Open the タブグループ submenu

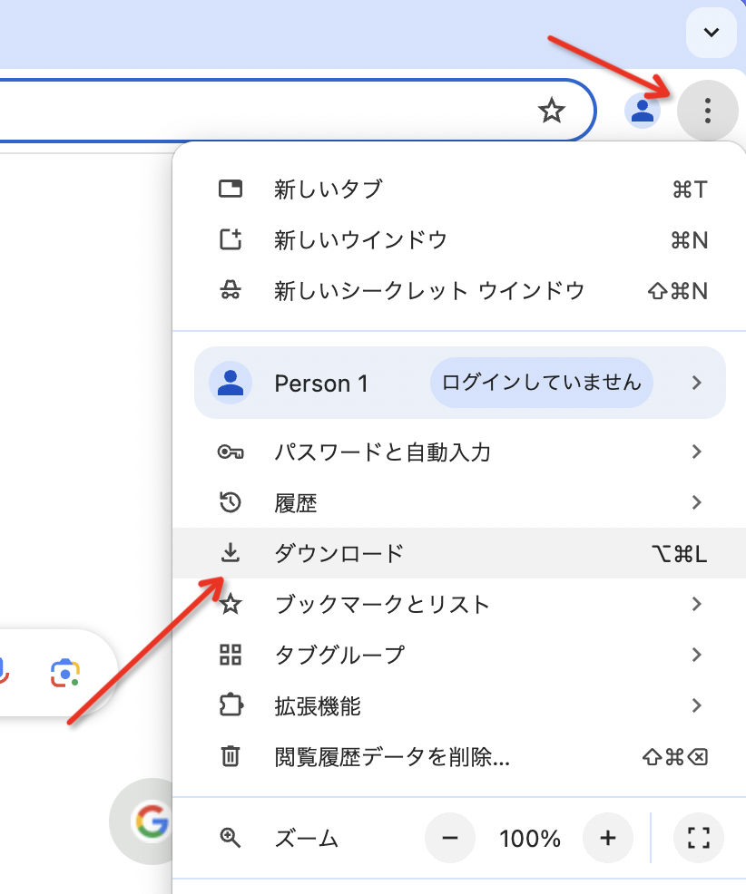point(697,655)
